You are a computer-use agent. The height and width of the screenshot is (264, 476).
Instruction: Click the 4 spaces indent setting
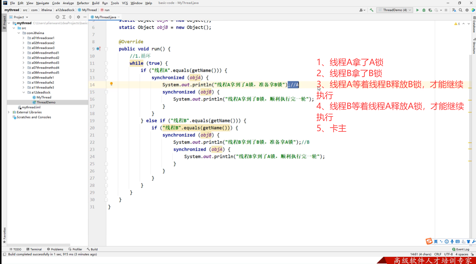coord(462,254)
